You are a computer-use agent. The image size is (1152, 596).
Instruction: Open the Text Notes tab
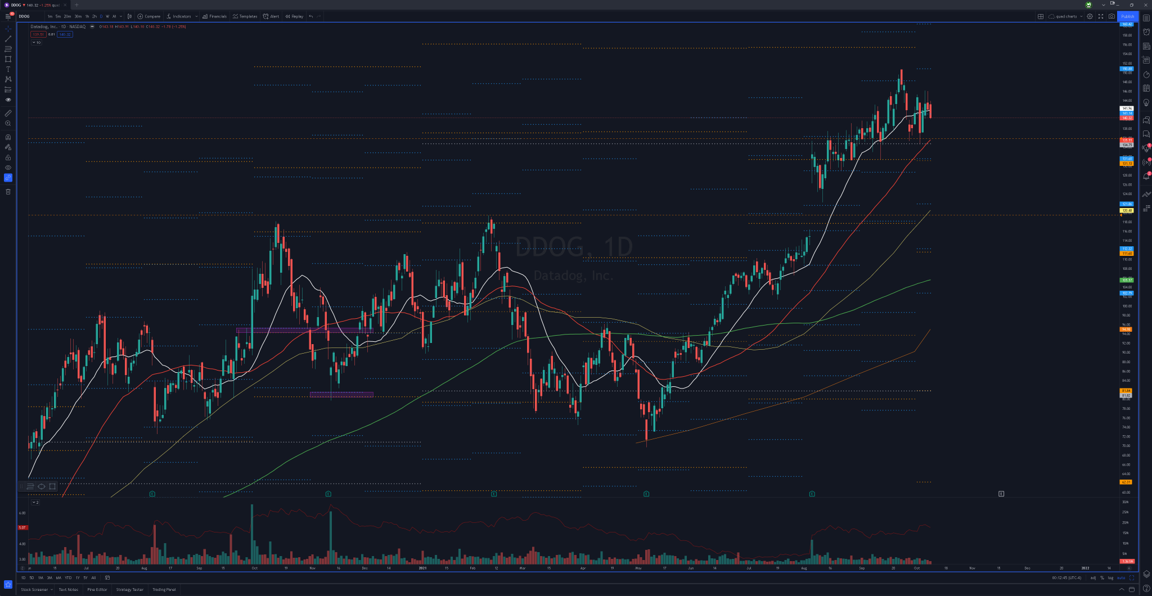coord(69,589)
